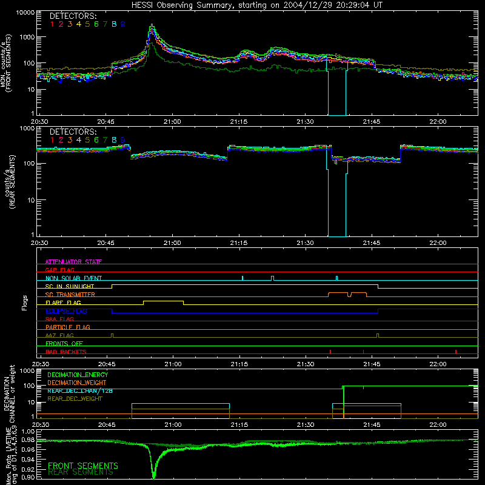The height and width of the screenshot is (485, 485).
Task: Select olive detector 5 in front segments legend
Action: click(87, 24)
